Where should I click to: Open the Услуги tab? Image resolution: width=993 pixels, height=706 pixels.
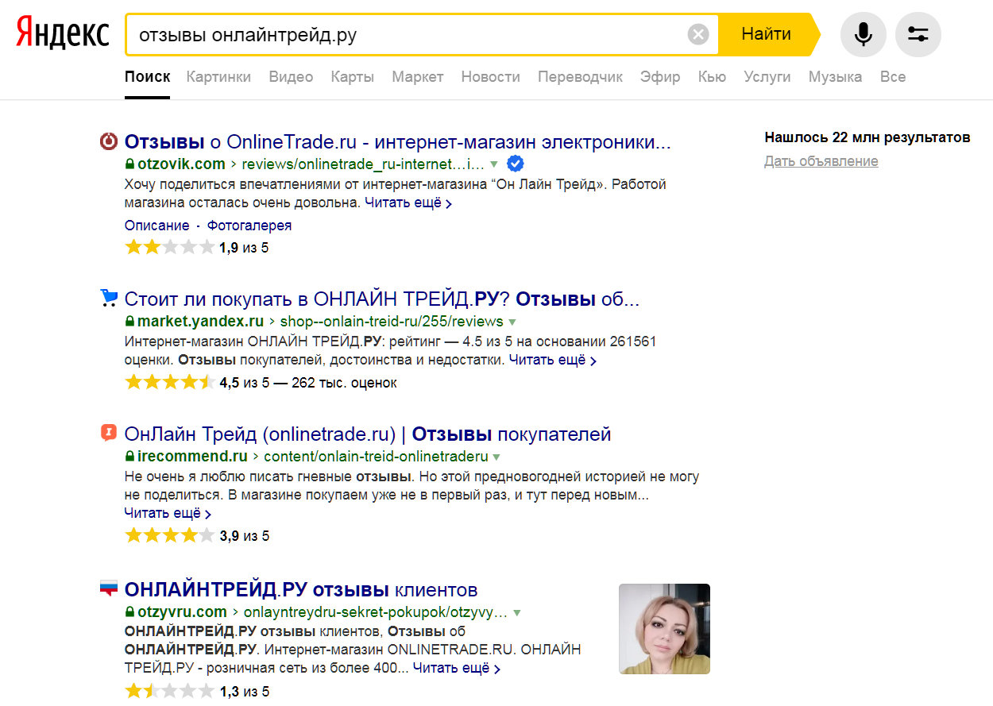(767, 77)
